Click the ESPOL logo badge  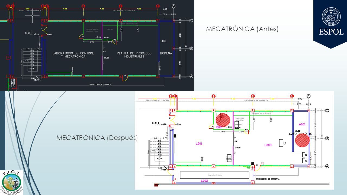[x=330, y=24]
